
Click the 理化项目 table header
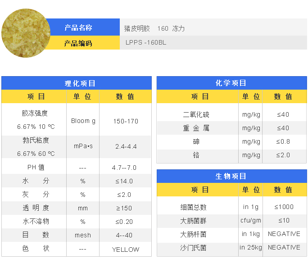[x=77, y=83]
